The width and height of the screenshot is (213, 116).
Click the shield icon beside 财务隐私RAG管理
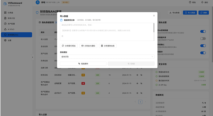[37, 12]
